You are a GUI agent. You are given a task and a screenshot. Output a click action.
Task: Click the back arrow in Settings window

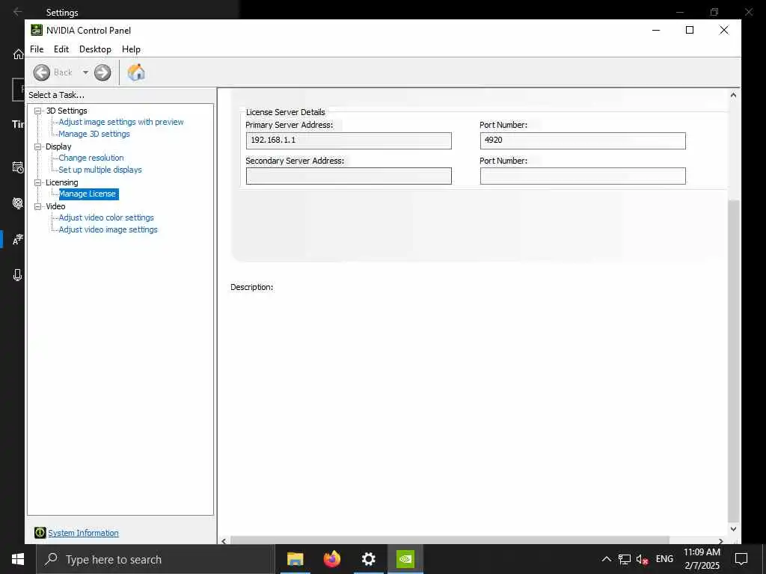coord(18,12)
